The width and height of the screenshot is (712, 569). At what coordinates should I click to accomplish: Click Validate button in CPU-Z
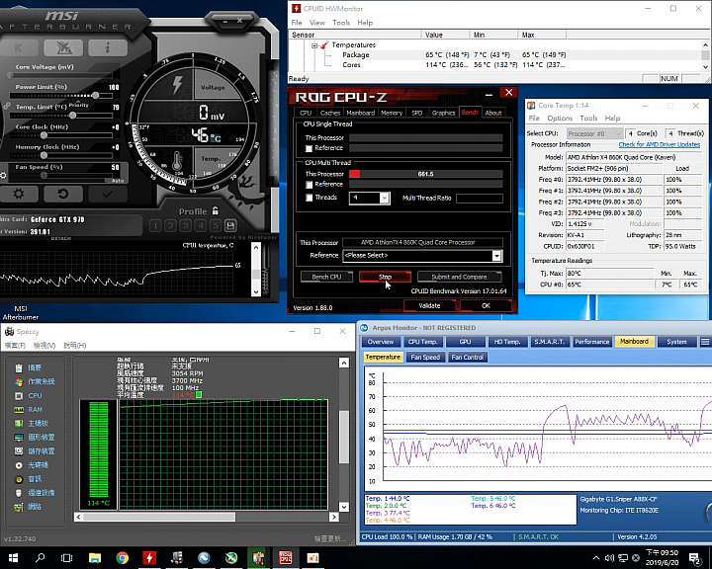pyautogui.click(x=429, y=306)
